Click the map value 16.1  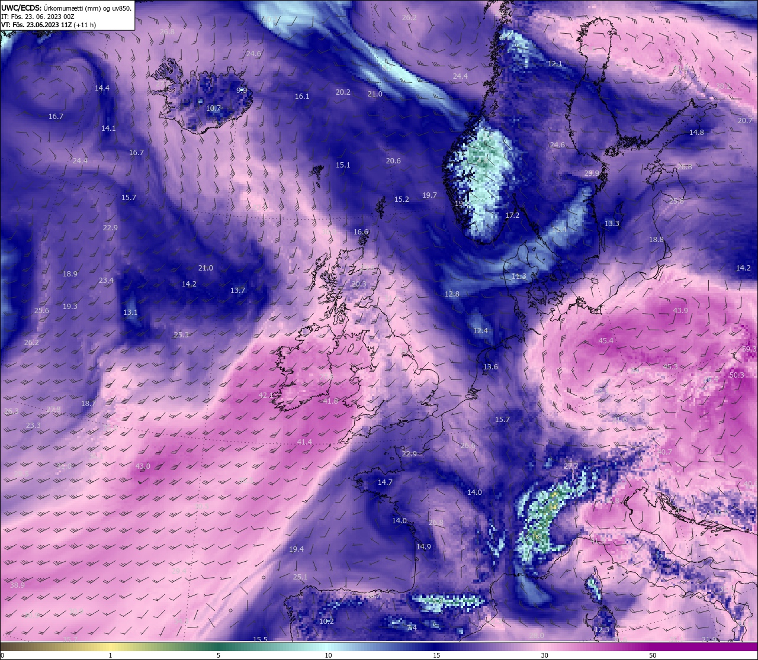coord(302,96)
